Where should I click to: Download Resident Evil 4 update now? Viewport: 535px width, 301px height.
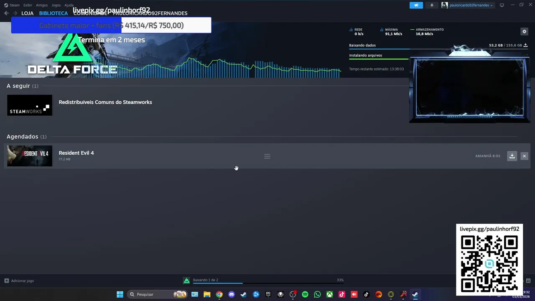(x=512, y=156)
